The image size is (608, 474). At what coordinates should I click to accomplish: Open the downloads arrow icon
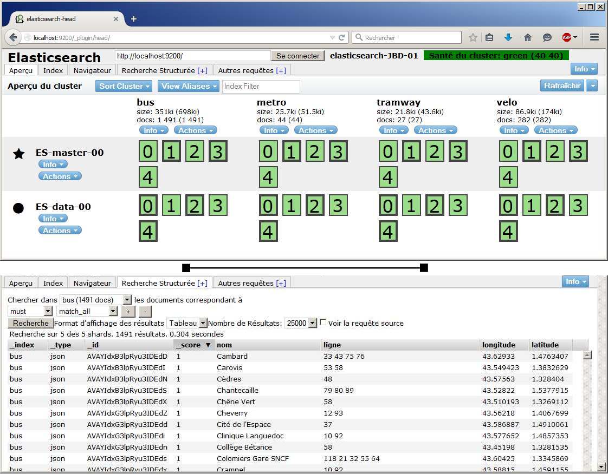coord(508,38)
